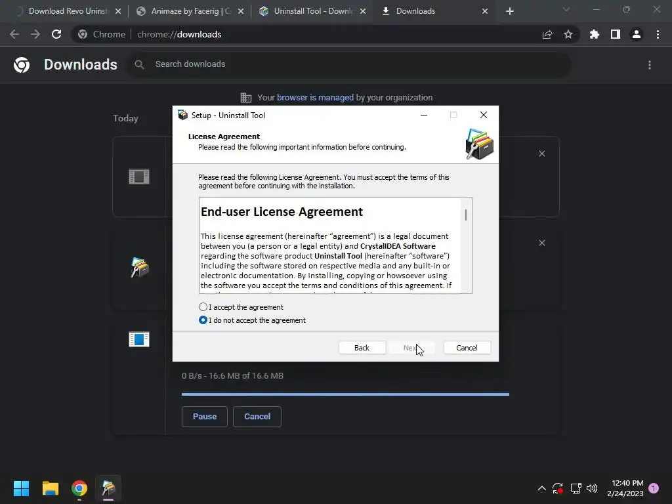
Task: Click the Uninstall Tool download file icon
Action: click(x=139, y=267)
